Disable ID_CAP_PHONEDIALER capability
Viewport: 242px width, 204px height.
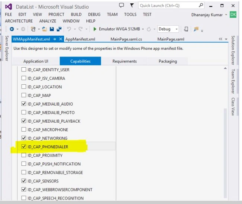(23, 146)
